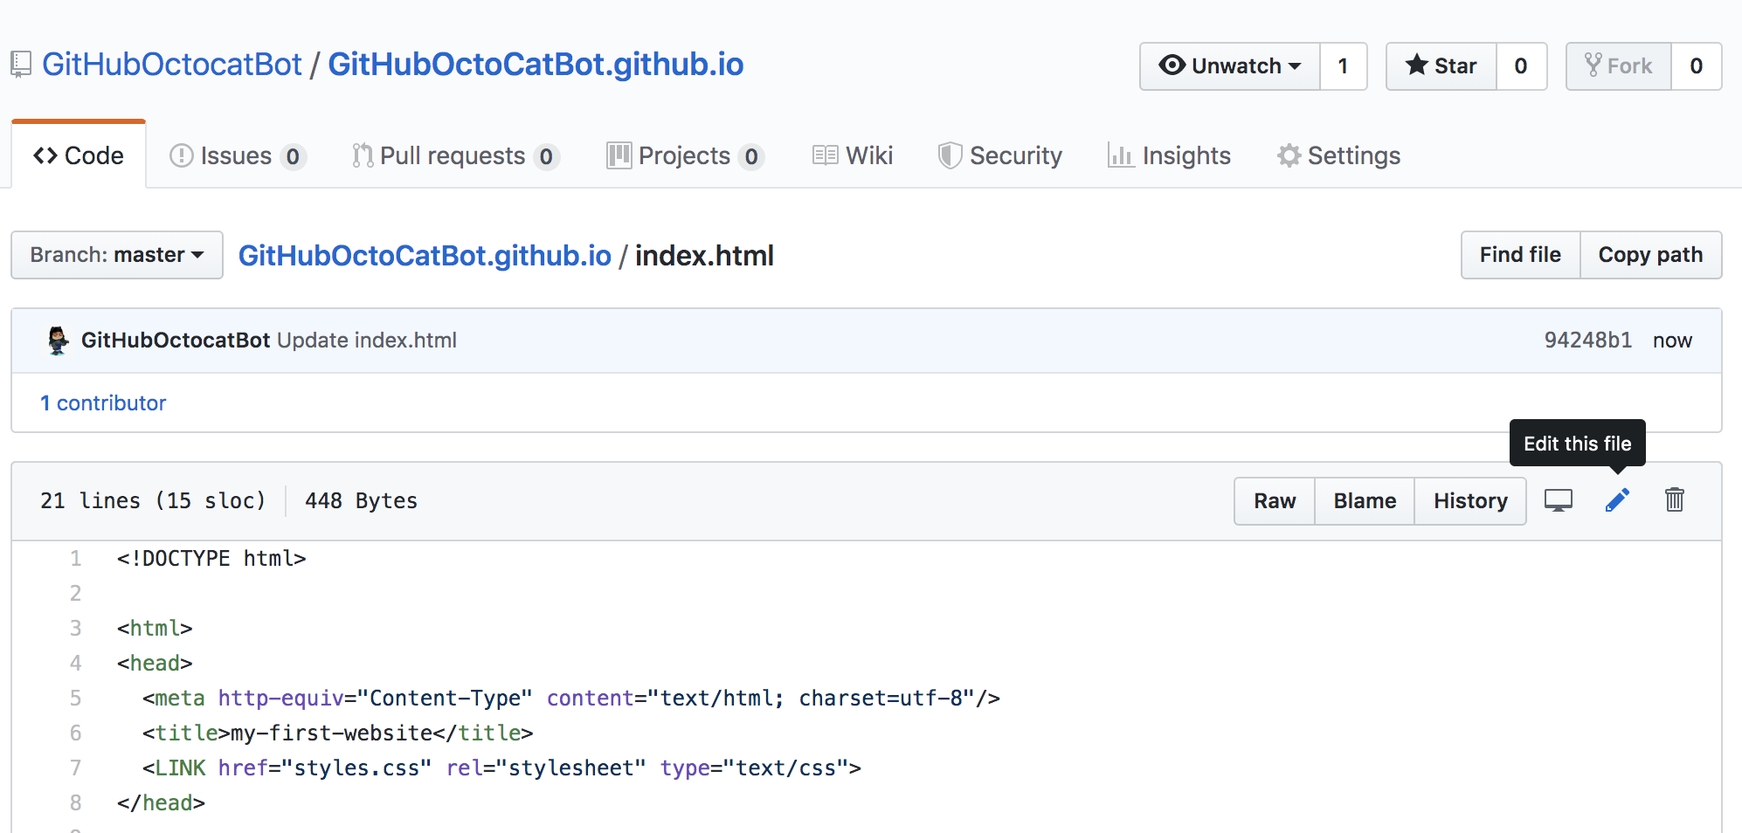Click the title 'my-first-website' code line
This screenshot has width=1742, height=833.
338,733
